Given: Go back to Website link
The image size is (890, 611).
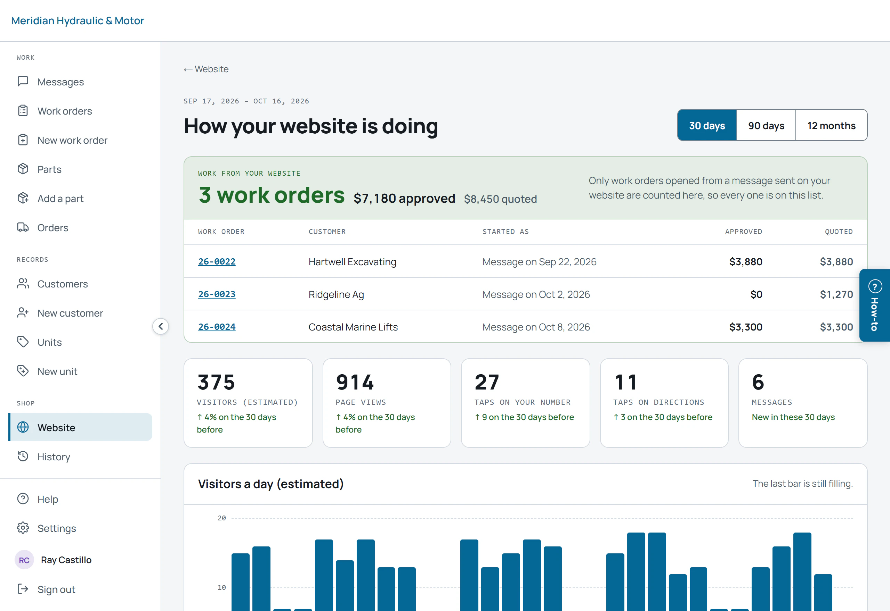Looking at the screenshot, I should click(x=206, y=69).
